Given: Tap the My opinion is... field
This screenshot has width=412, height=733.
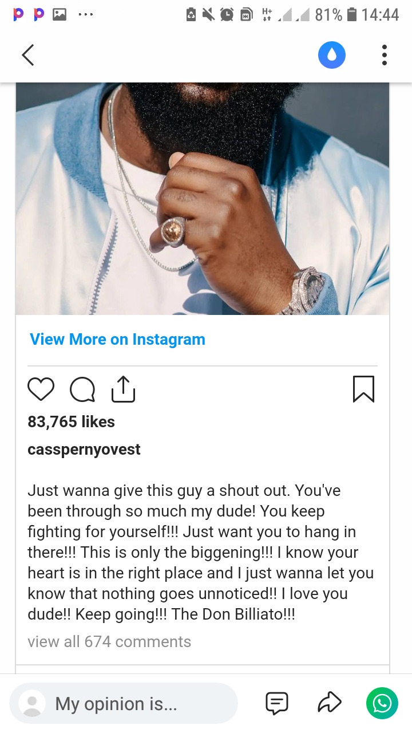Looking at the screenshot, I should coord(124,703).
